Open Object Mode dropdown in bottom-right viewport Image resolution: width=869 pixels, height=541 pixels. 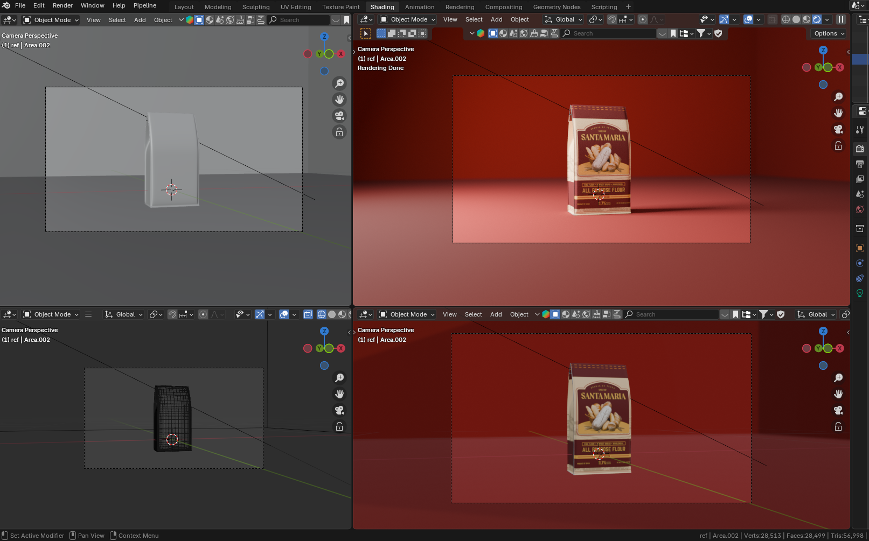click(x=407, y=314)
